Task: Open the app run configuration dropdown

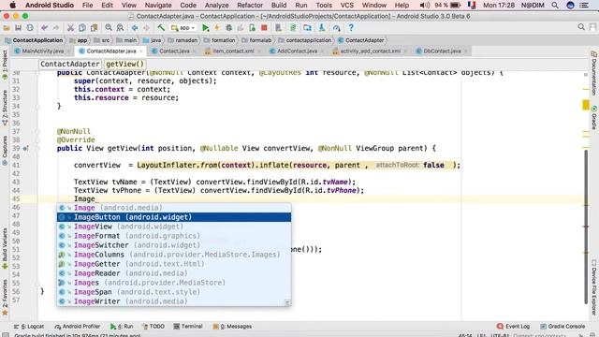Action: 183,28
